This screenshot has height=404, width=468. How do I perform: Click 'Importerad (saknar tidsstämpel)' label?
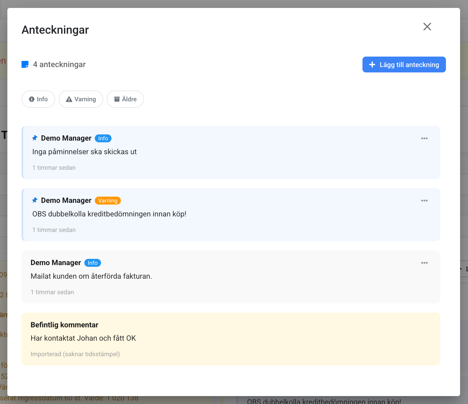pos(75,354)
